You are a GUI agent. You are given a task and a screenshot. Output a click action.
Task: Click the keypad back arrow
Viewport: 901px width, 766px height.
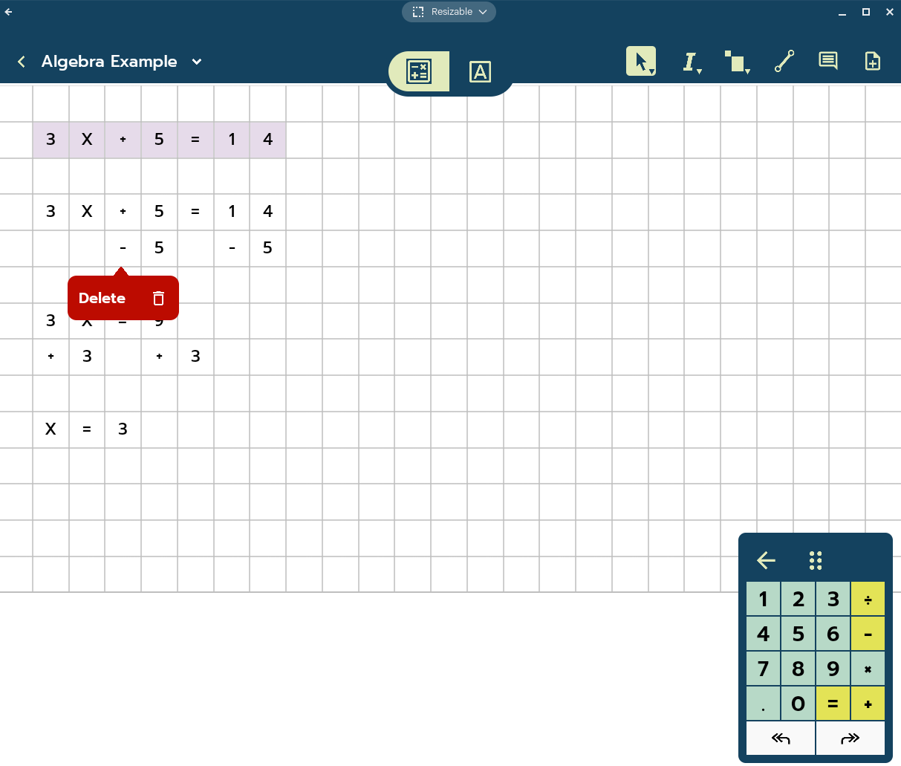[x=766, y=560]
